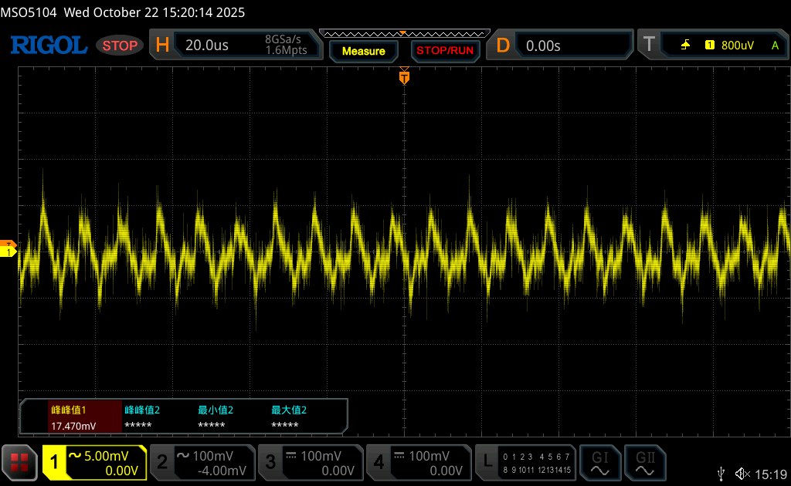791x486 pixels.
Task: Click the channel 2 -4.00mV offset value
Action: point(222,471)
